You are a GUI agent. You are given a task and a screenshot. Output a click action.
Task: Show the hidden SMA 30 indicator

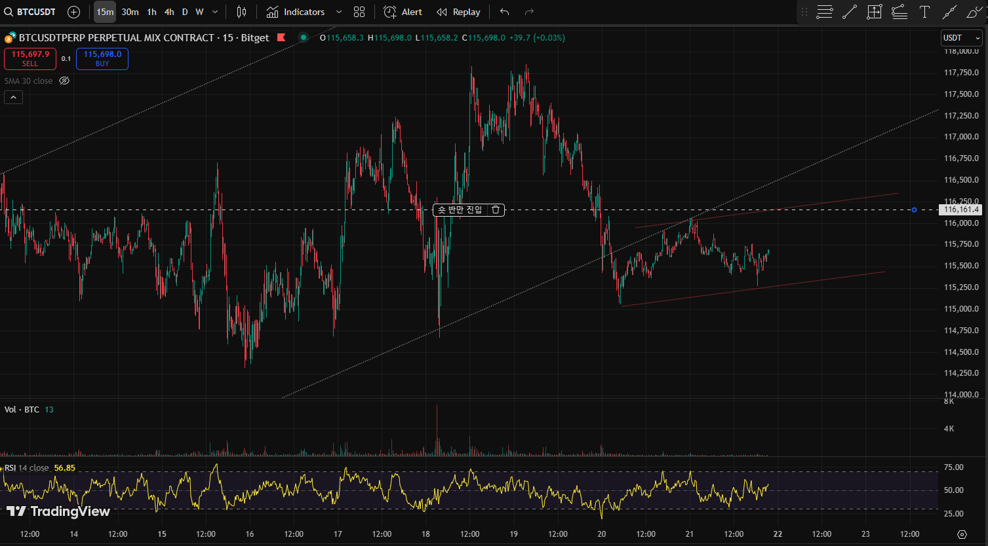pos(64,81)
